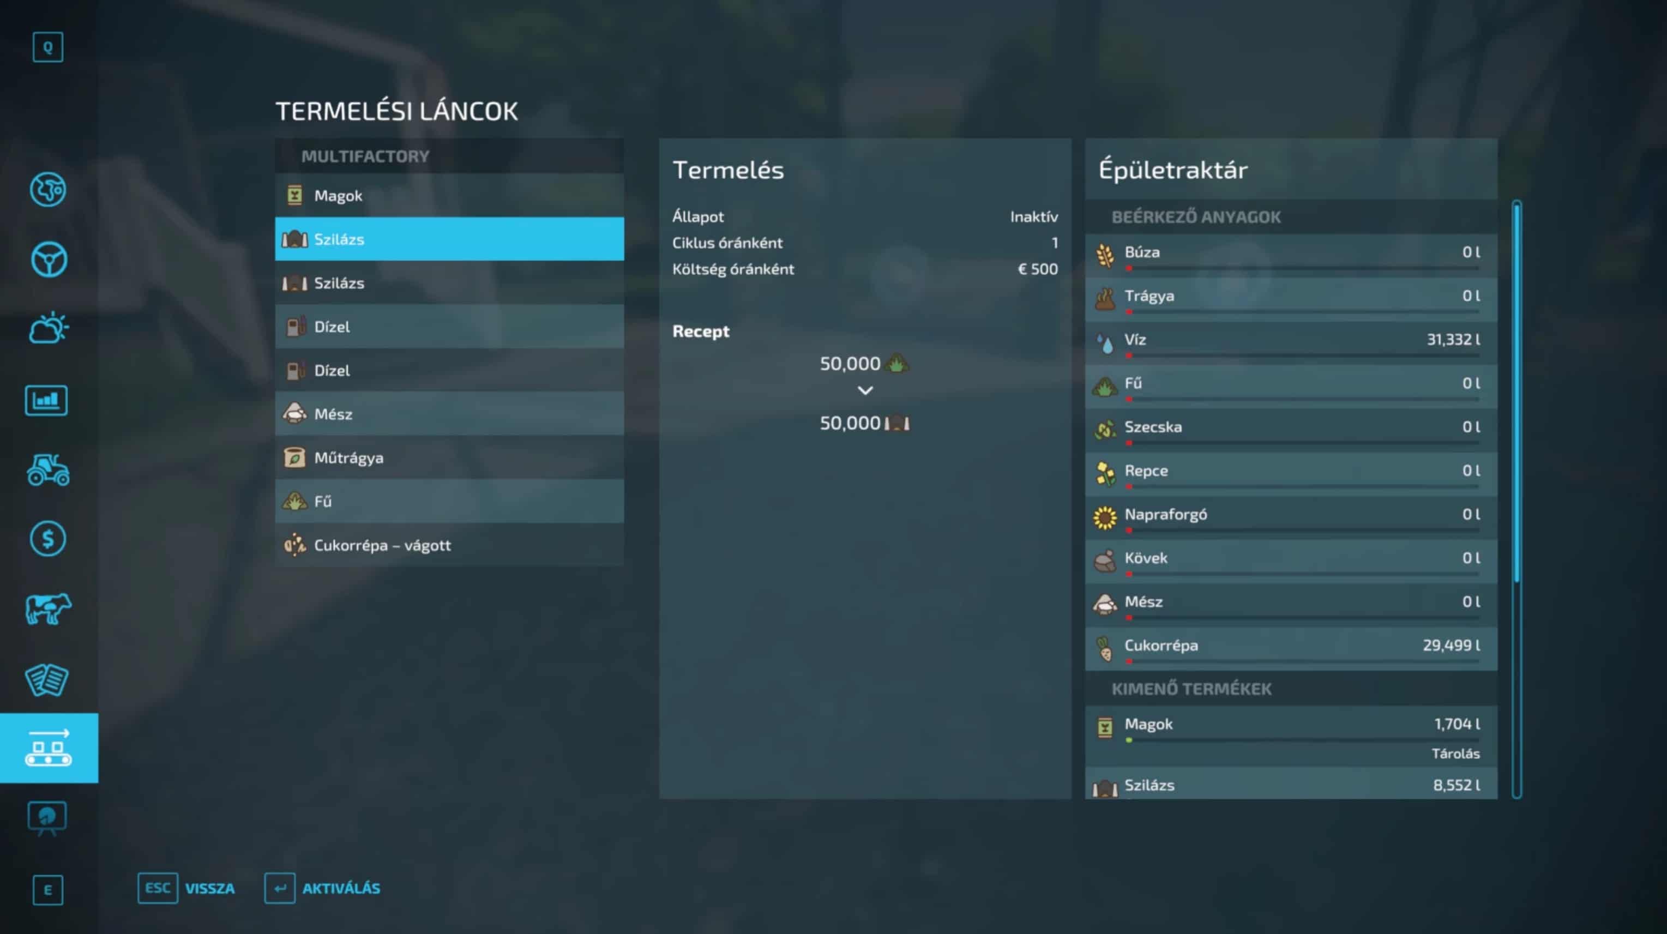Switch to the production chains conveyor tab
Viewport: 1667px width, 934px height.
pos(48,748)
